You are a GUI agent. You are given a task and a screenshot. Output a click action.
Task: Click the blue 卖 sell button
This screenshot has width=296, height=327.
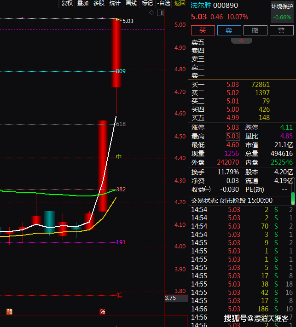229,30
